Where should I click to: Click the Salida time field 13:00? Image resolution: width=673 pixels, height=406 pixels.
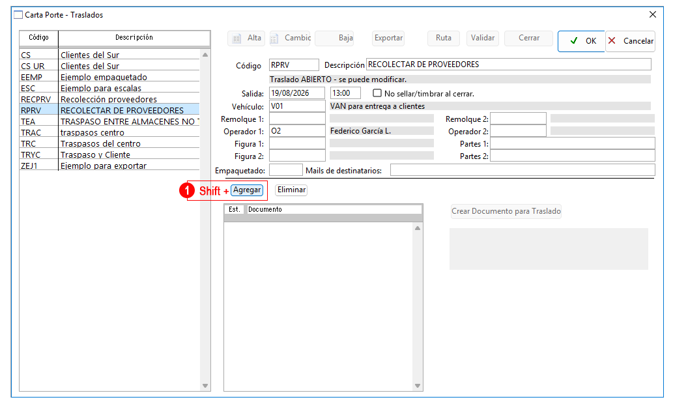[x=345, y=93]
